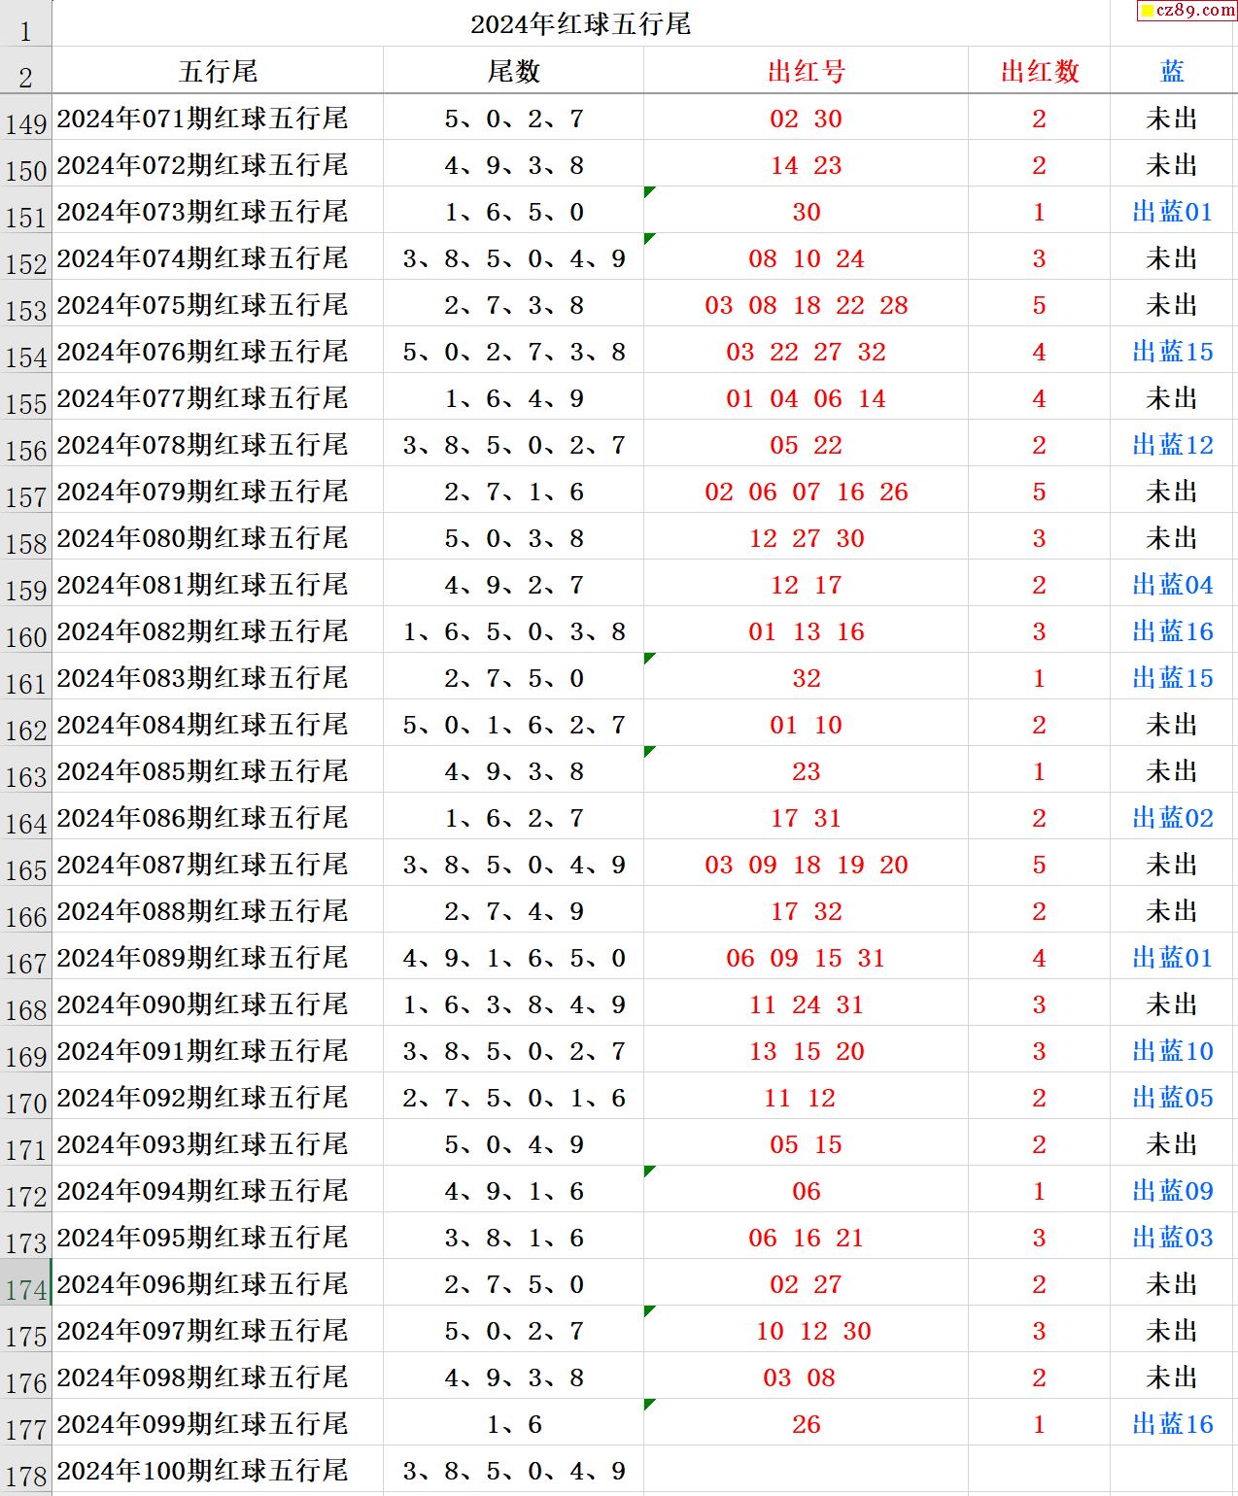Select 出蓝09 cell in row 172
Viewport: 1238px width, 1496px height.
[1172, 1190]
